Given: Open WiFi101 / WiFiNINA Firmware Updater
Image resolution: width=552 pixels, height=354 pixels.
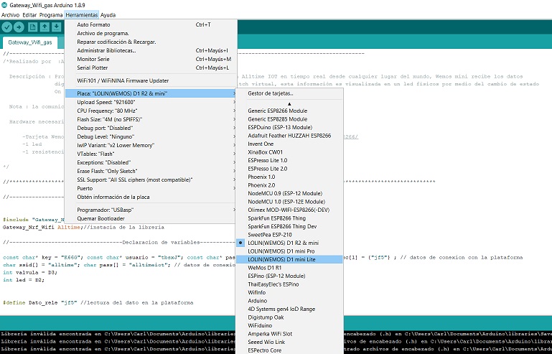Looking at the screenshot, I should [x=151, y=80].
